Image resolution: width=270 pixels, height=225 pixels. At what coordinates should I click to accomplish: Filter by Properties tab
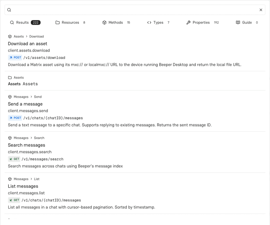coord(202,23)
